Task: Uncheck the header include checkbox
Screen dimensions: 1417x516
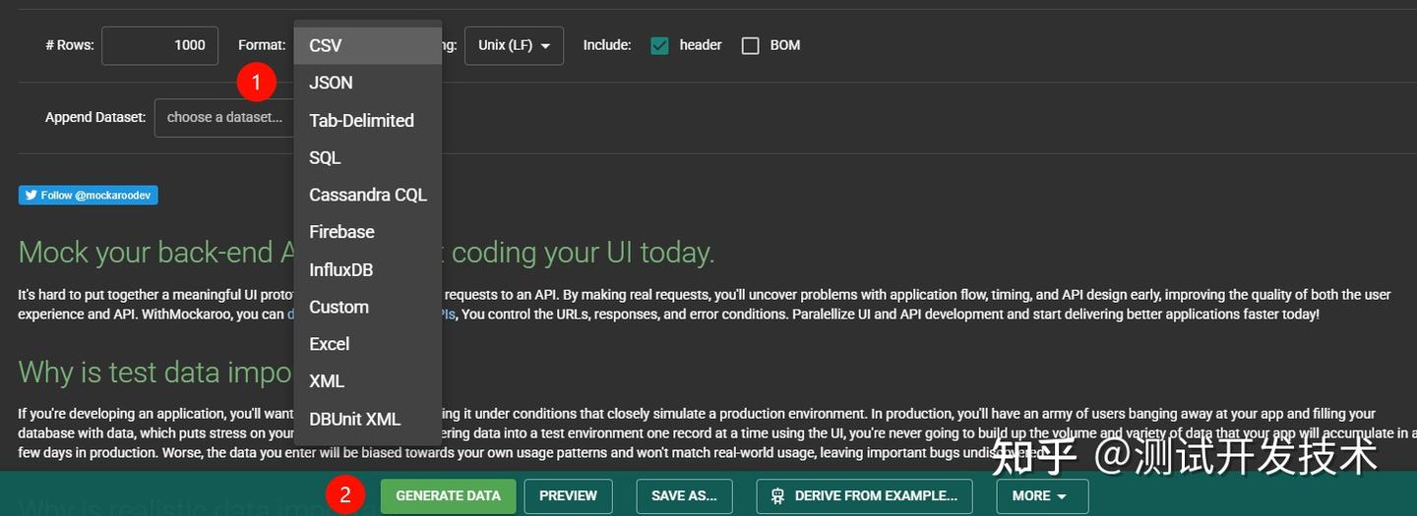Action: (x=659, y=45)
